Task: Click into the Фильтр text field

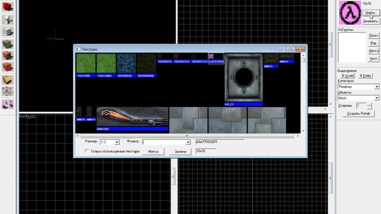Action: coord(164,142)
